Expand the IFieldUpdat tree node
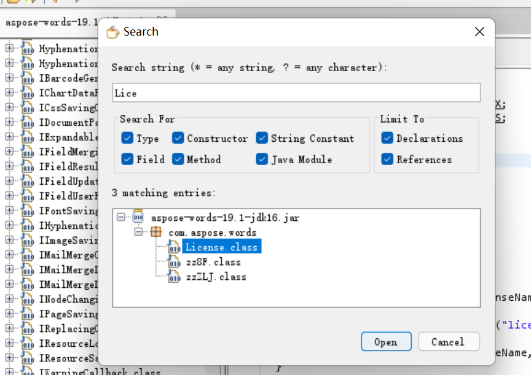531x375 pixels. tap(9, 180)
